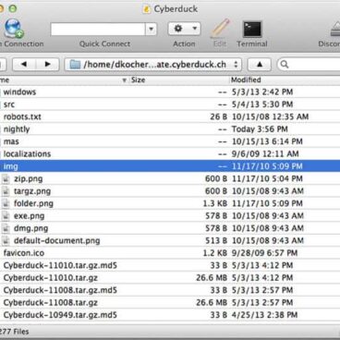Click the Disconnect eject icon

tap(334, 30)
